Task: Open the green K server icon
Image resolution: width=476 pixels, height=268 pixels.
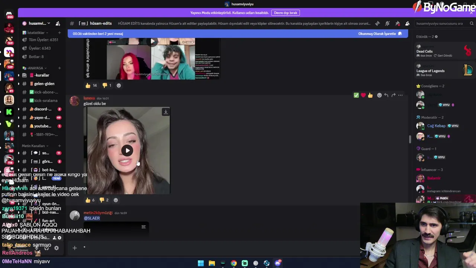Action: click(x=9, y=112)
